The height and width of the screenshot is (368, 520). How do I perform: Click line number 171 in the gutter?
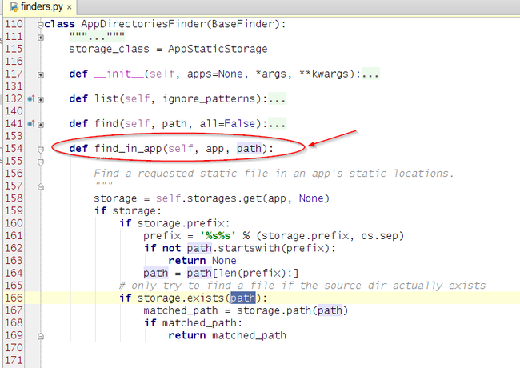[x=14, y=360]
